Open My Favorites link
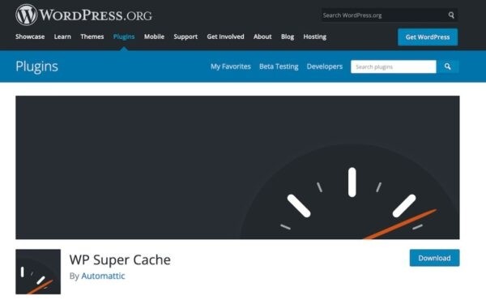 [231, 66]
